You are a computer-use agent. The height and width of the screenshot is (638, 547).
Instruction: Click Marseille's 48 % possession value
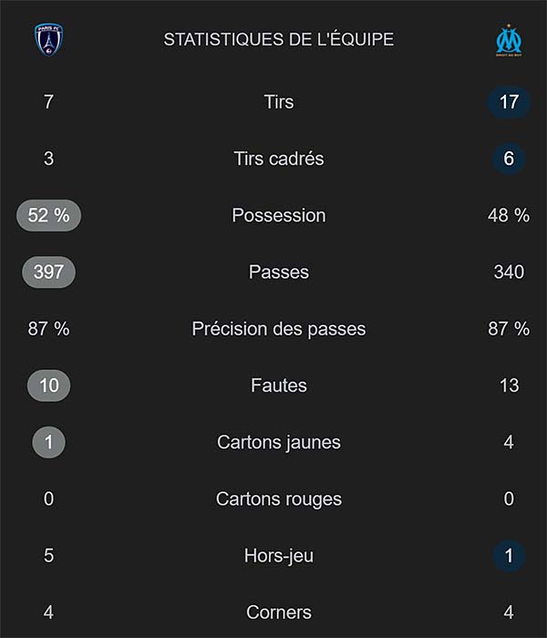pyautogui.click(x=509, y=216)
